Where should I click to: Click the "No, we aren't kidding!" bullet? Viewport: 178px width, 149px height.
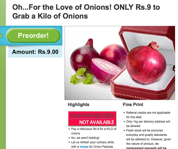(85, 138)
